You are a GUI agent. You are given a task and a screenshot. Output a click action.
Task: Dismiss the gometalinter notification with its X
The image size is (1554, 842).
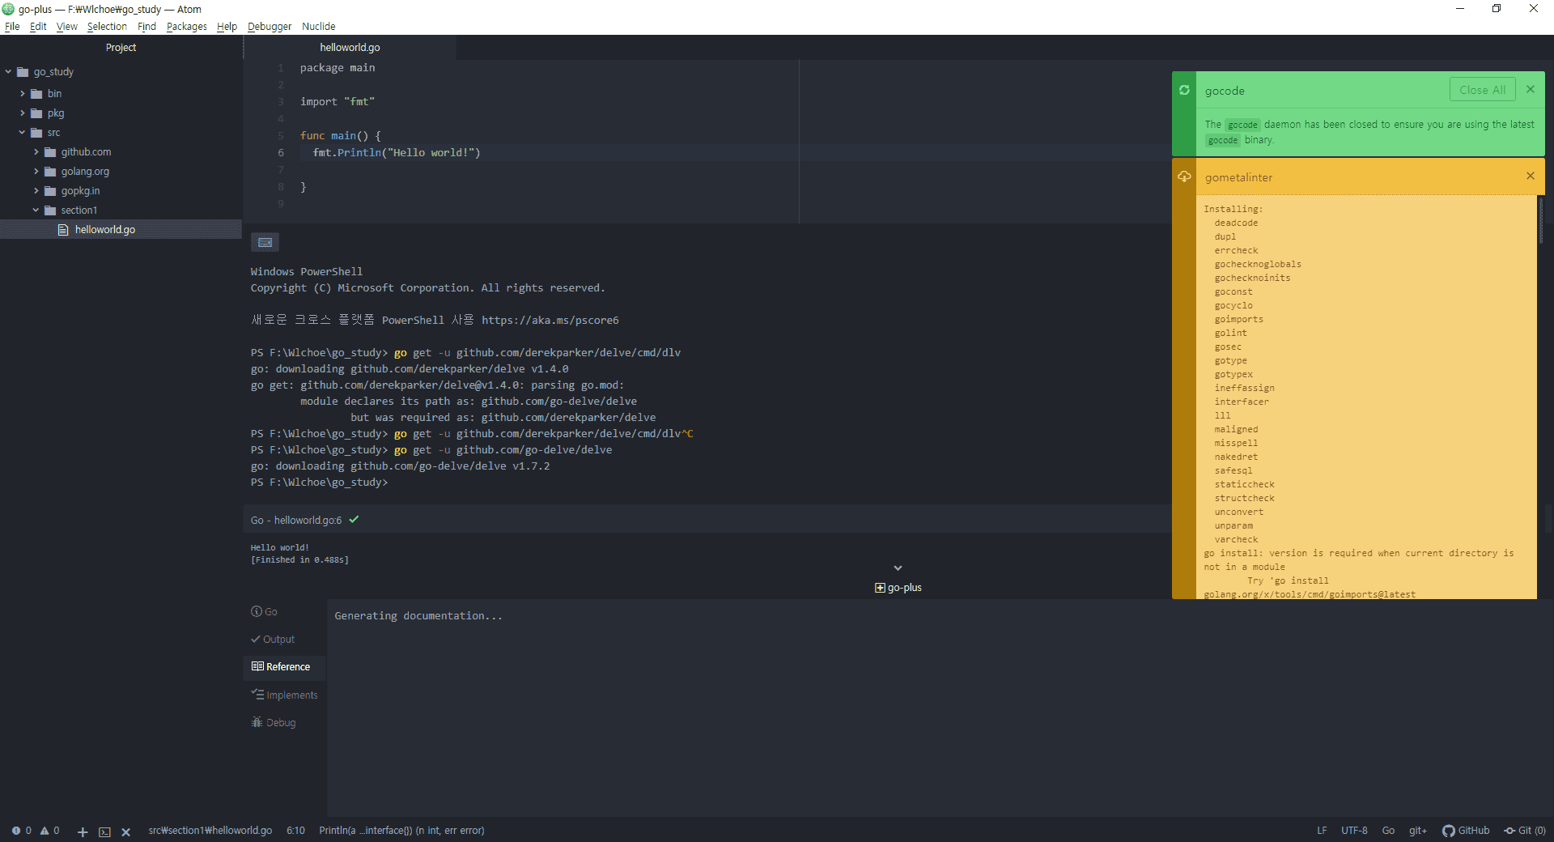coord(1531,176)
